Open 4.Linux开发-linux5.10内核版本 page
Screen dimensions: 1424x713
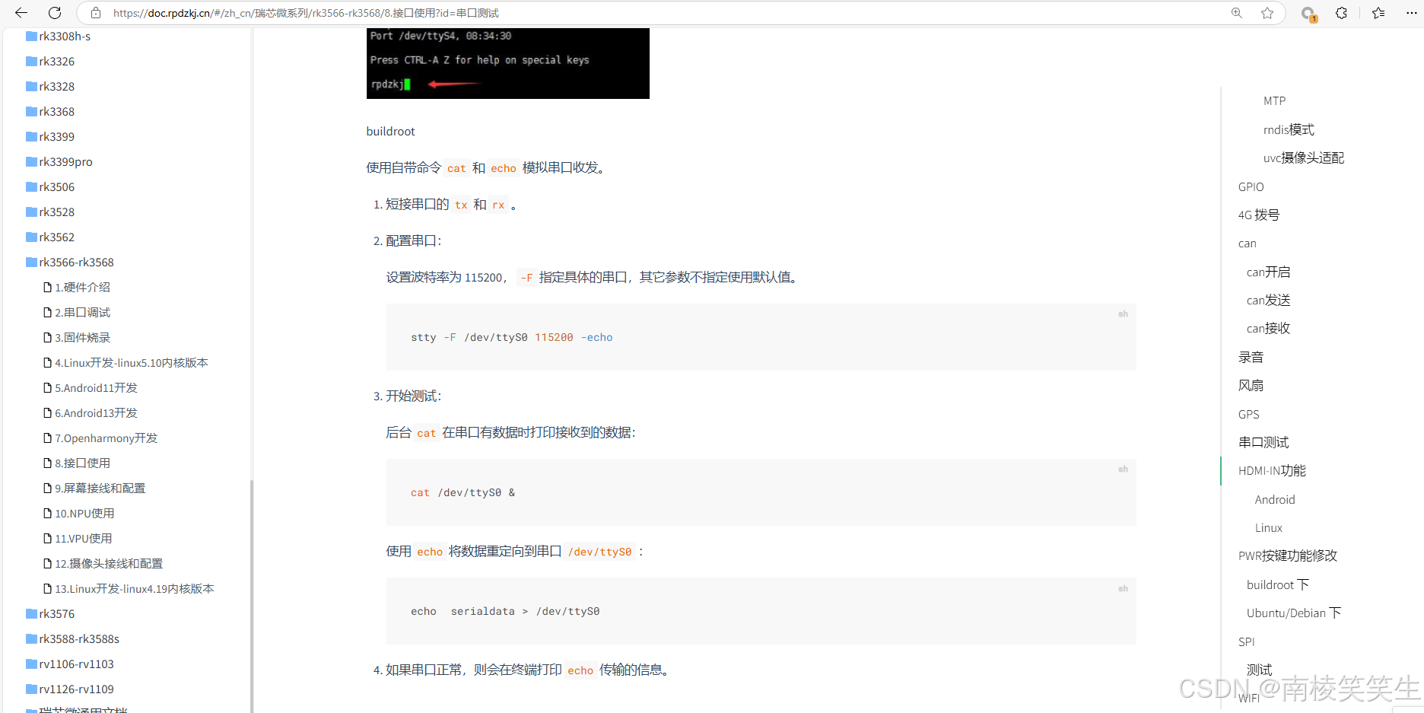(126, 362)
